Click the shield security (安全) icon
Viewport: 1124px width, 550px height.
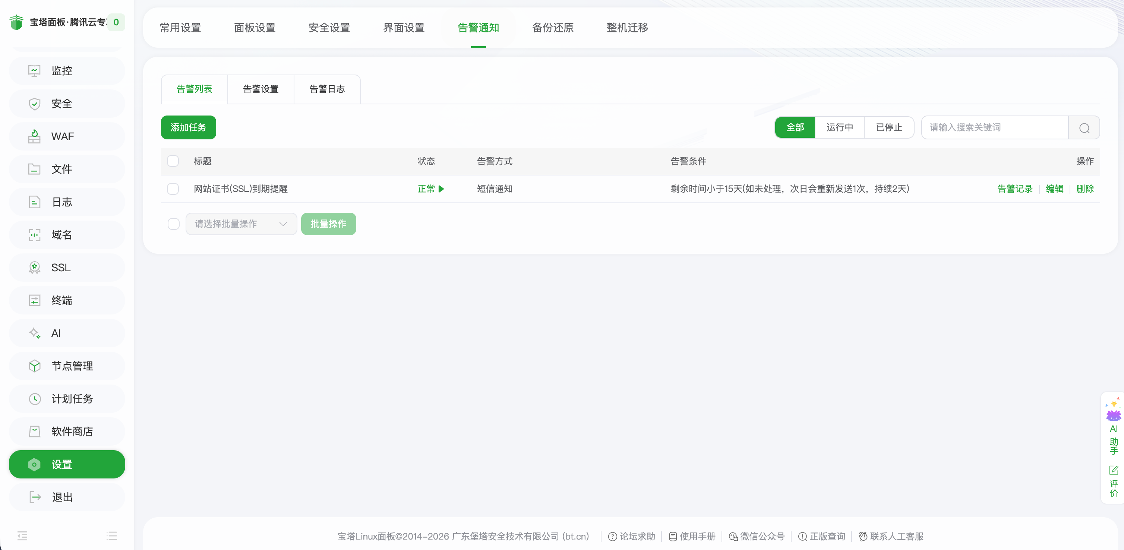34,104
